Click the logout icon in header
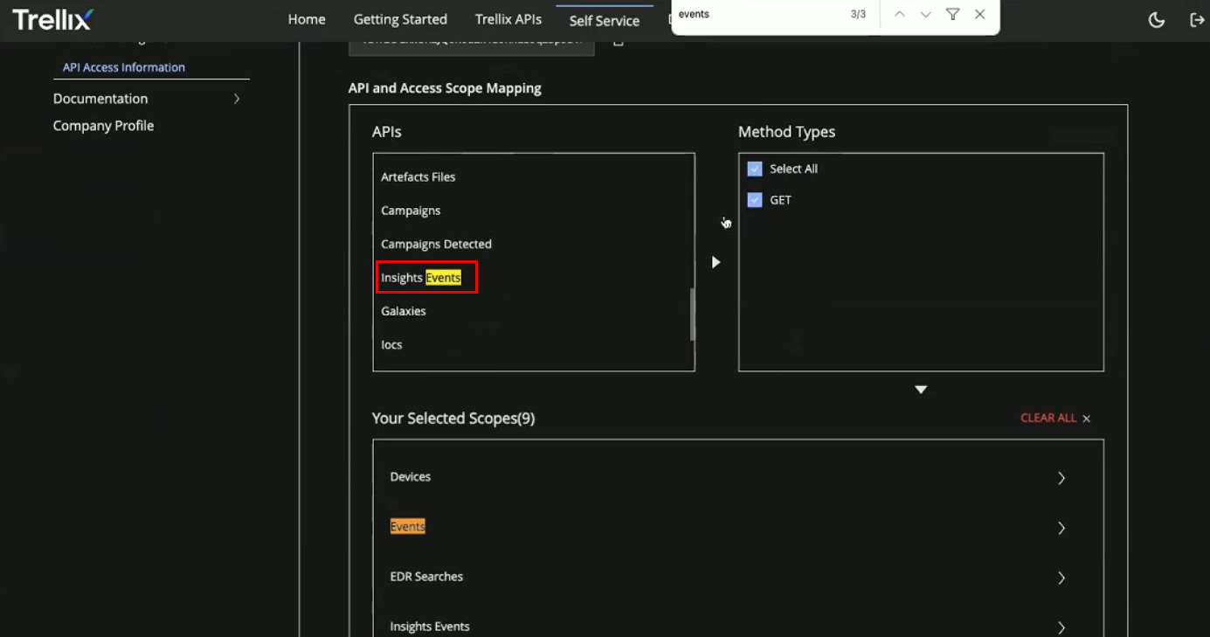Screen dimensions: 1210x637 (1197, 20)
